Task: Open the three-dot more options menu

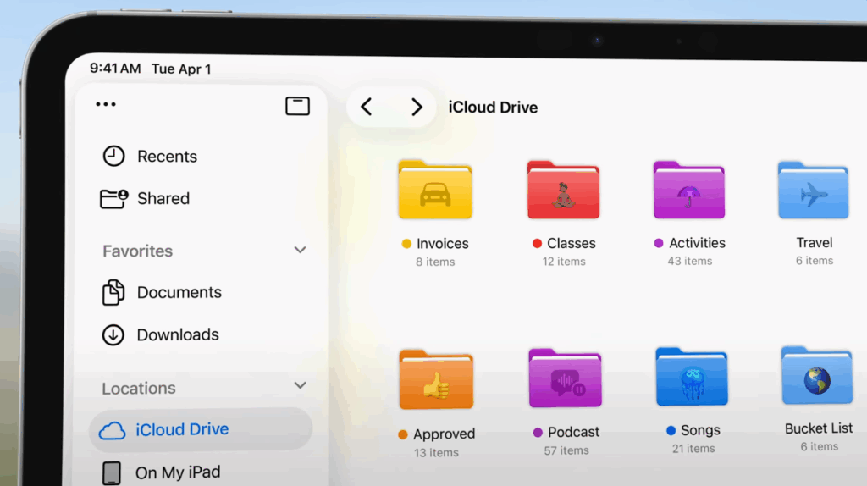Action: pos(106,104)
